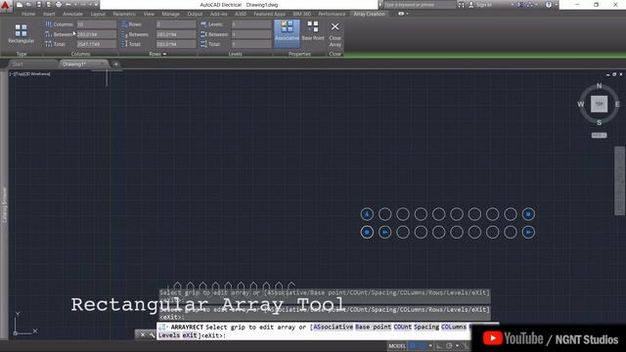626x352 pixels.
Task: Edit the Levels count field
Action: click(x=251, y=24)
